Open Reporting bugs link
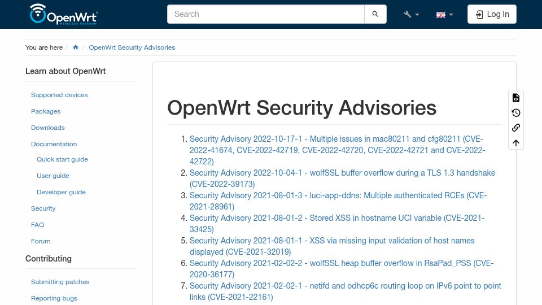The width and height of the screenshot is (542, 305). click(54, 298)
